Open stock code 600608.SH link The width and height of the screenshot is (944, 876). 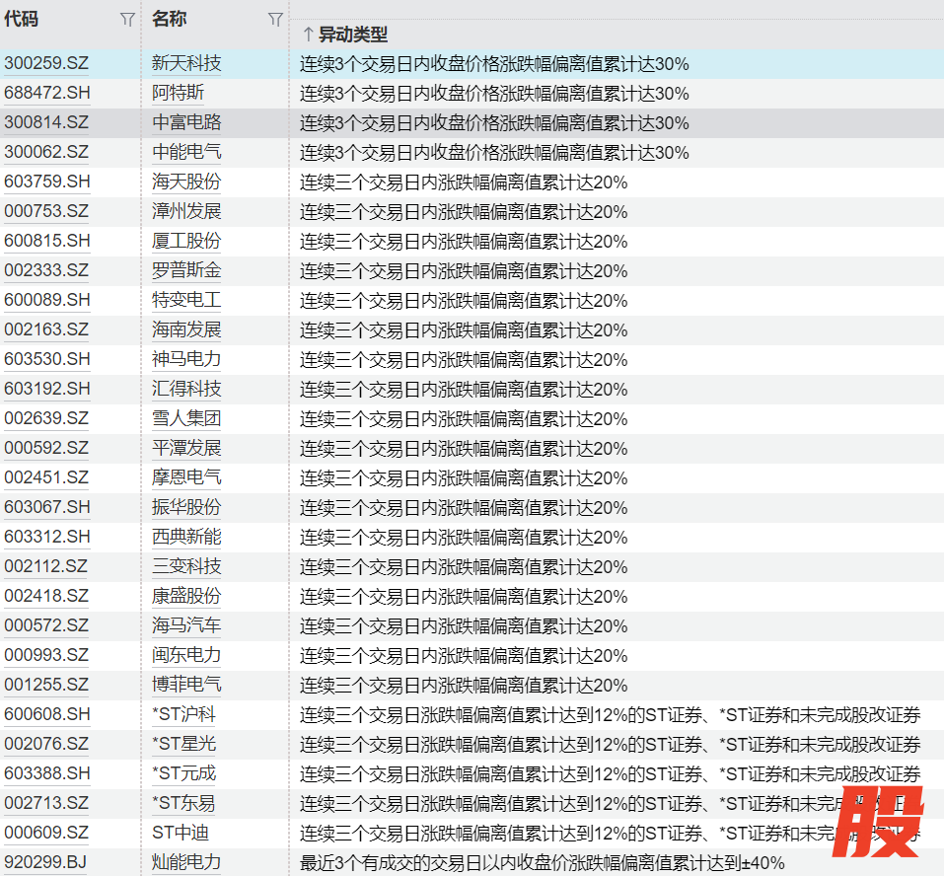tap(46, 715)
